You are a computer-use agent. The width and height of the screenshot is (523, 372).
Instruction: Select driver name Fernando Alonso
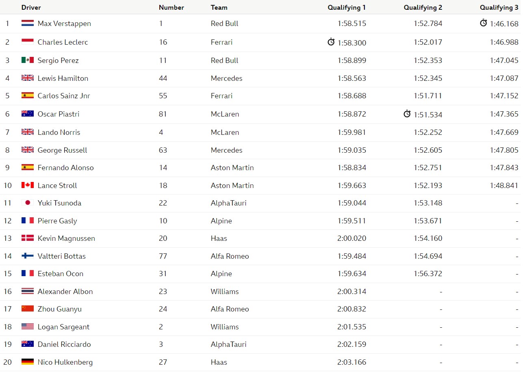pyautogui.click(x=66, y=167)
